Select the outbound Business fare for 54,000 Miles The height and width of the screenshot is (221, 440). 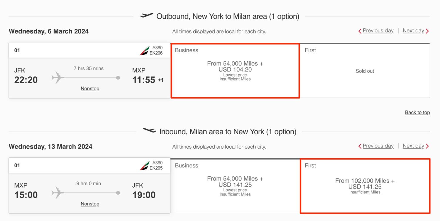235,70
